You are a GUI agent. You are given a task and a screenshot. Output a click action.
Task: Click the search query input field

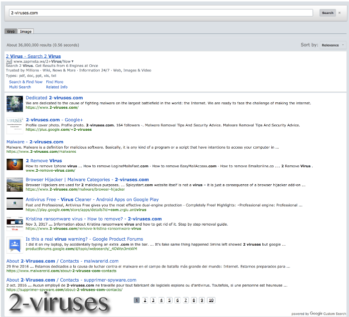click(x=161, y=13)
